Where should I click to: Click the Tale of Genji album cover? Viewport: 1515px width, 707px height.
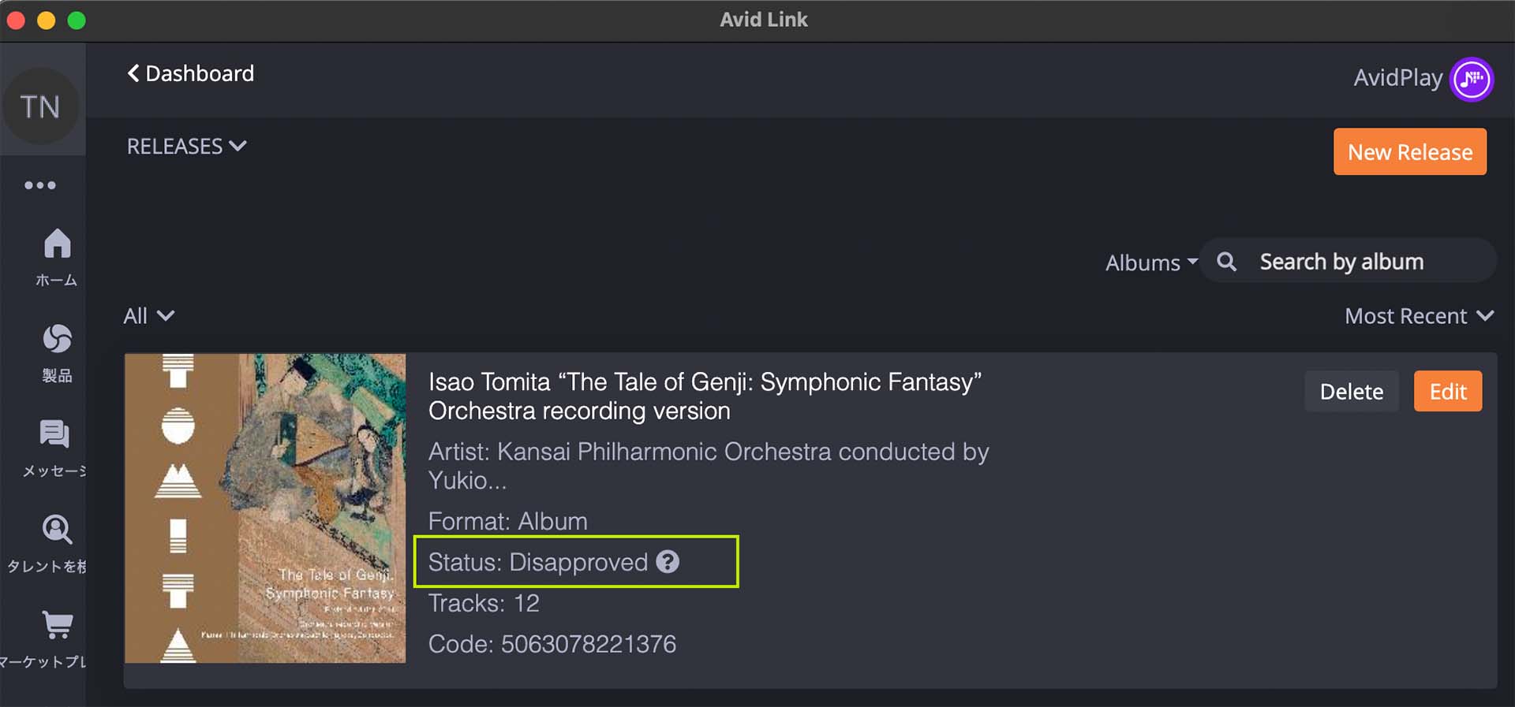pos(265,508)
